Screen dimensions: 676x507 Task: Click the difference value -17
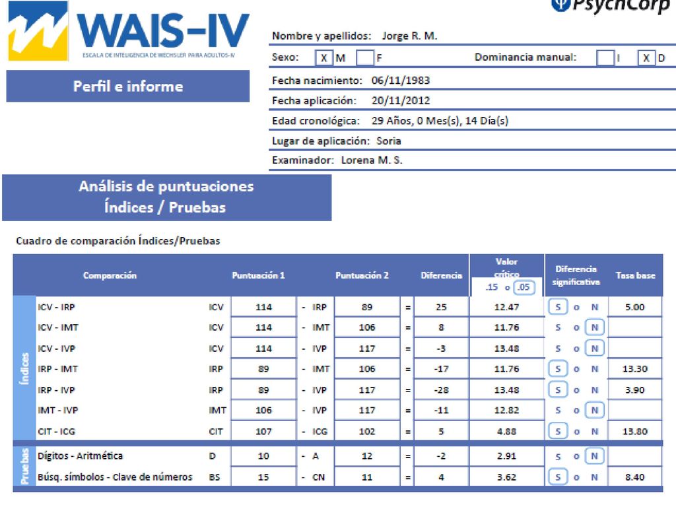441,369
